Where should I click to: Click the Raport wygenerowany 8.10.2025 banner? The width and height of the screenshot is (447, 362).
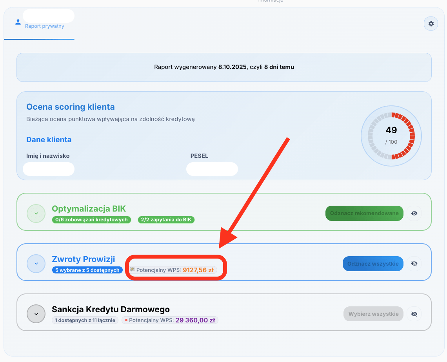tap(224, 67)
